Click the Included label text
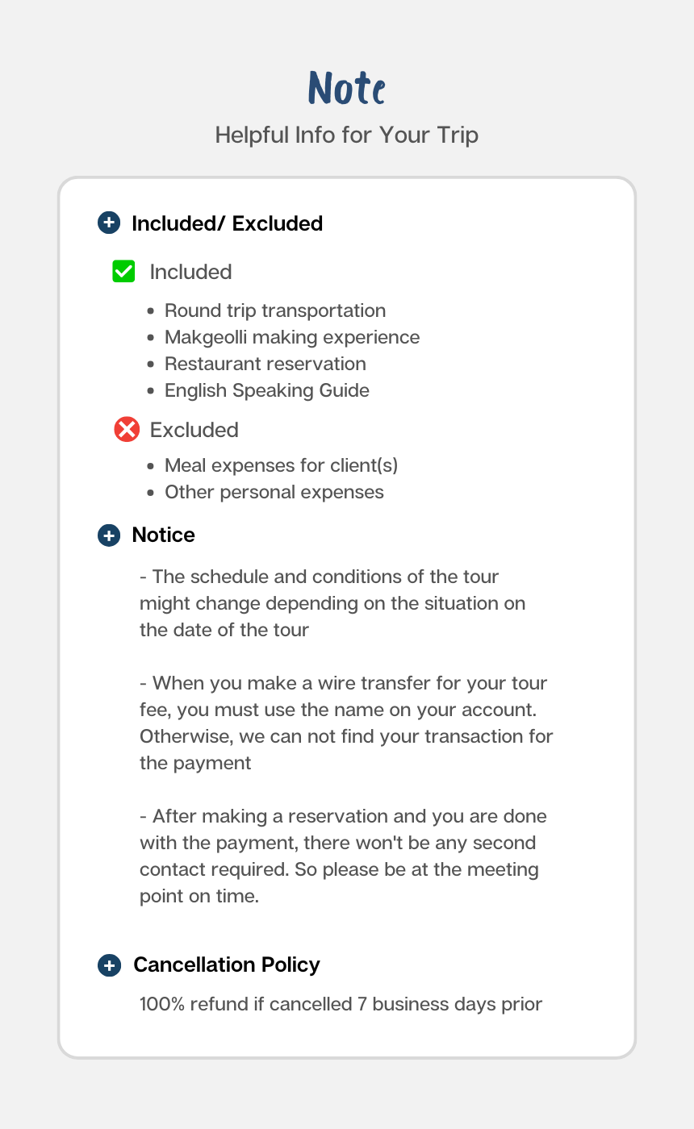 coord(190,272)
